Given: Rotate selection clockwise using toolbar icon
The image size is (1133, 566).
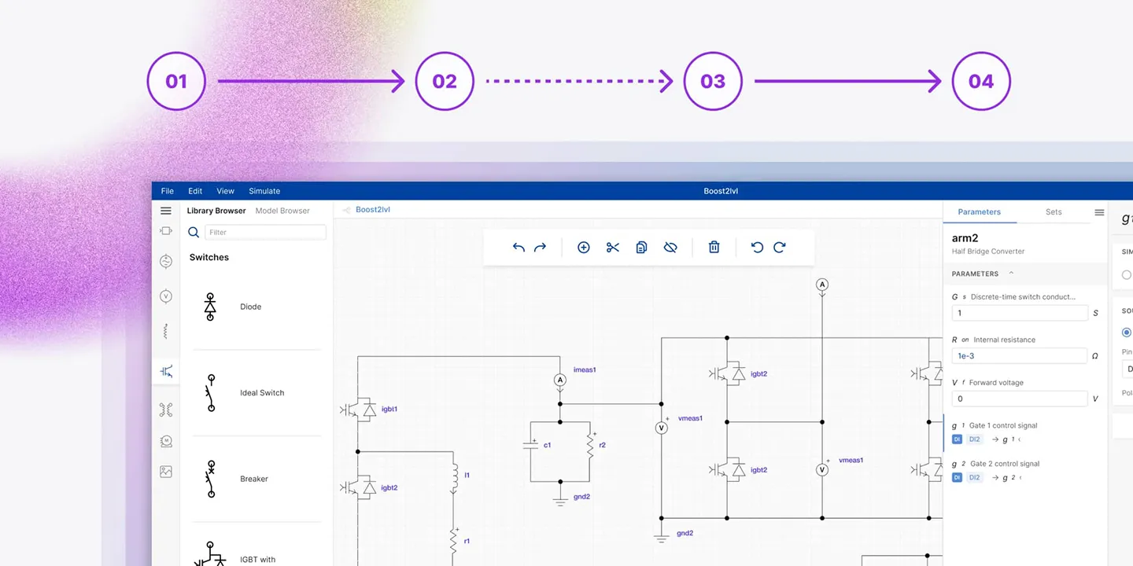Looking at the screenshot, I should coord(780,247).
